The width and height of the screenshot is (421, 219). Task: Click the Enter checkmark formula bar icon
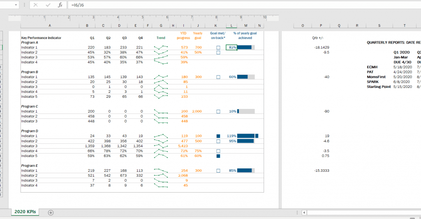[x=48, y=5]
